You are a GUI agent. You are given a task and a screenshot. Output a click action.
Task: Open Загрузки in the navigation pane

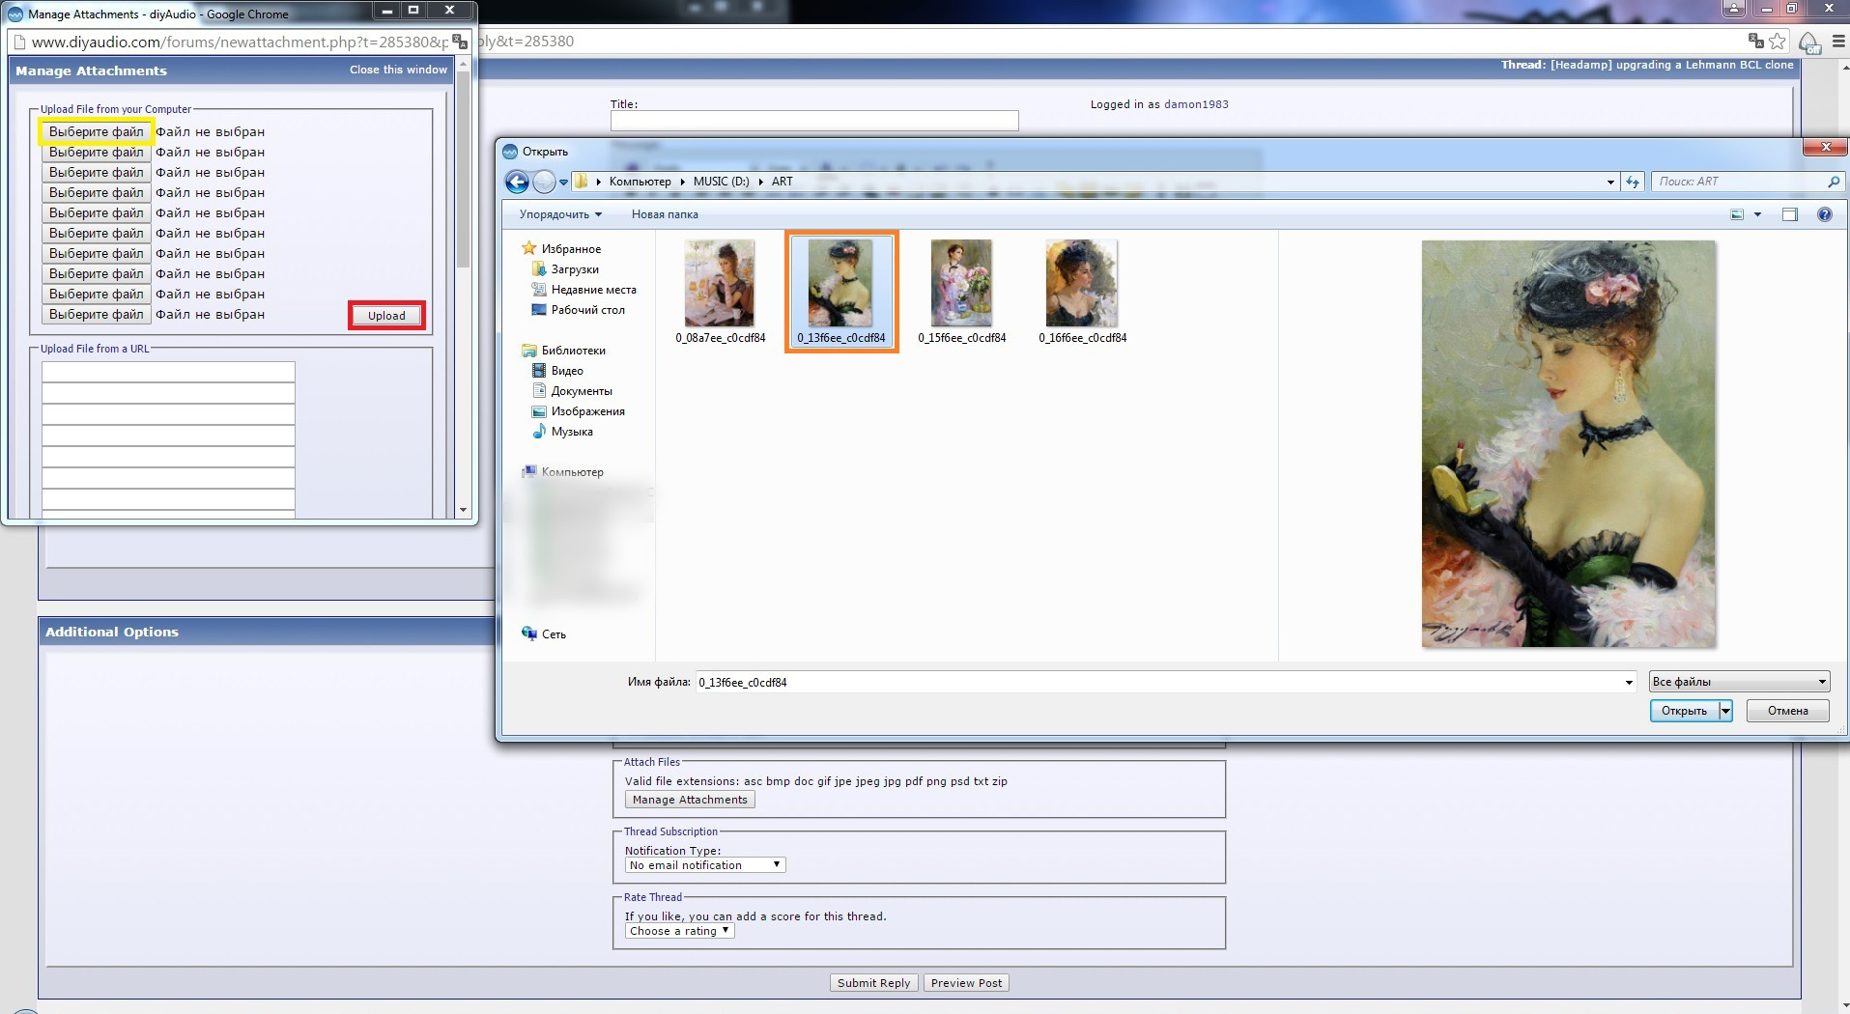coord(575,269)
